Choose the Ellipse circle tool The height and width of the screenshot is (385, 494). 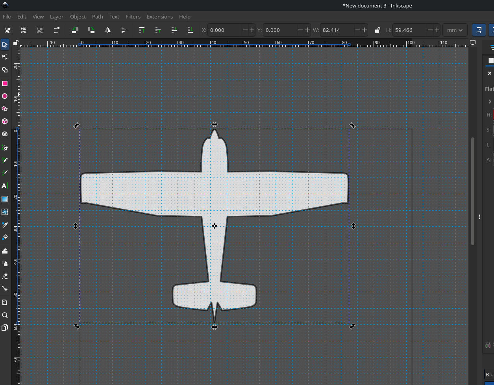click(5, 96)
